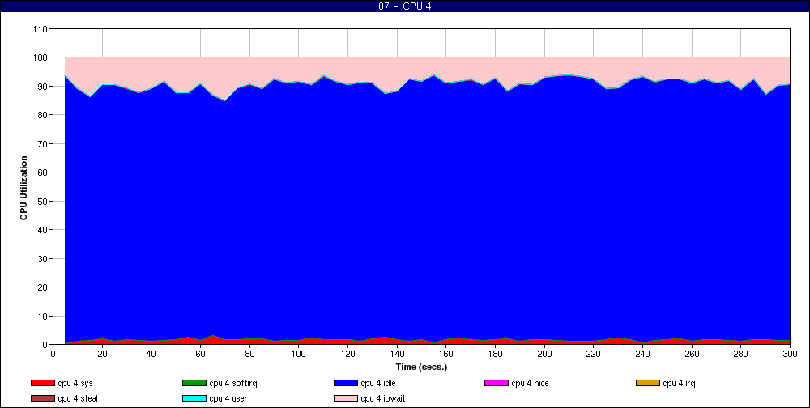Image resolution: width=810 pixels, height=408 pixels.
Task: Click the red cpu 4 sys legend swatch
Action: (x=42, y=383)
